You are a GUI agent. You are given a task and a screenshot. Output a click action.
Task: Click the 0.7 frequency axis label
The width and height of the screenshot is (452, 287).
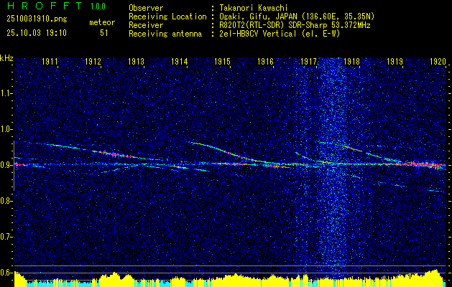[x=5, y=237]
